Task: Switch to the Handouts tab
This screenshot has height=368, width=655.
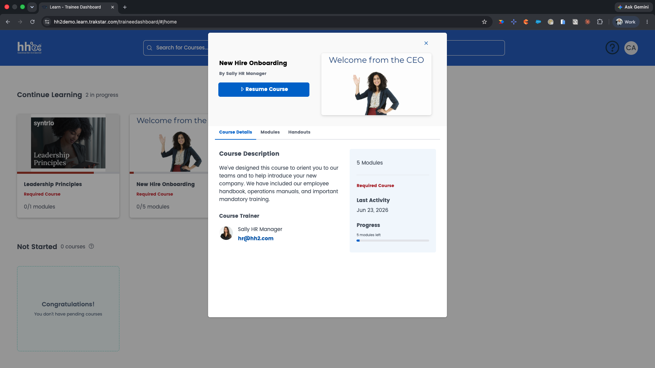Action: click(x=299, y=132)
